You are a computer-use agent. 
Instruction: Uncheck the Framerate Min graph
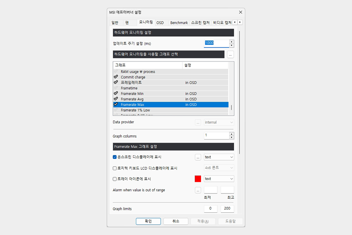click(116, 93)
